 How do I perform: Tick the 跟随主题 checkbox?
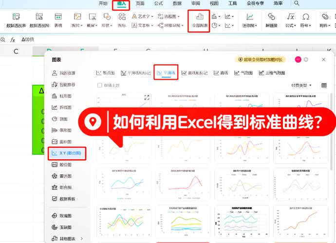(x=100, y=86)
